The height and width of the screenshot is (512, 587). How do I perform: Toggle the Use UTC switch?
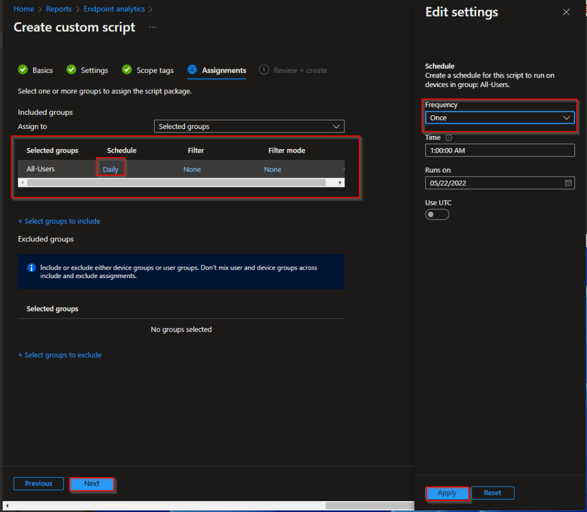(437, 214)
